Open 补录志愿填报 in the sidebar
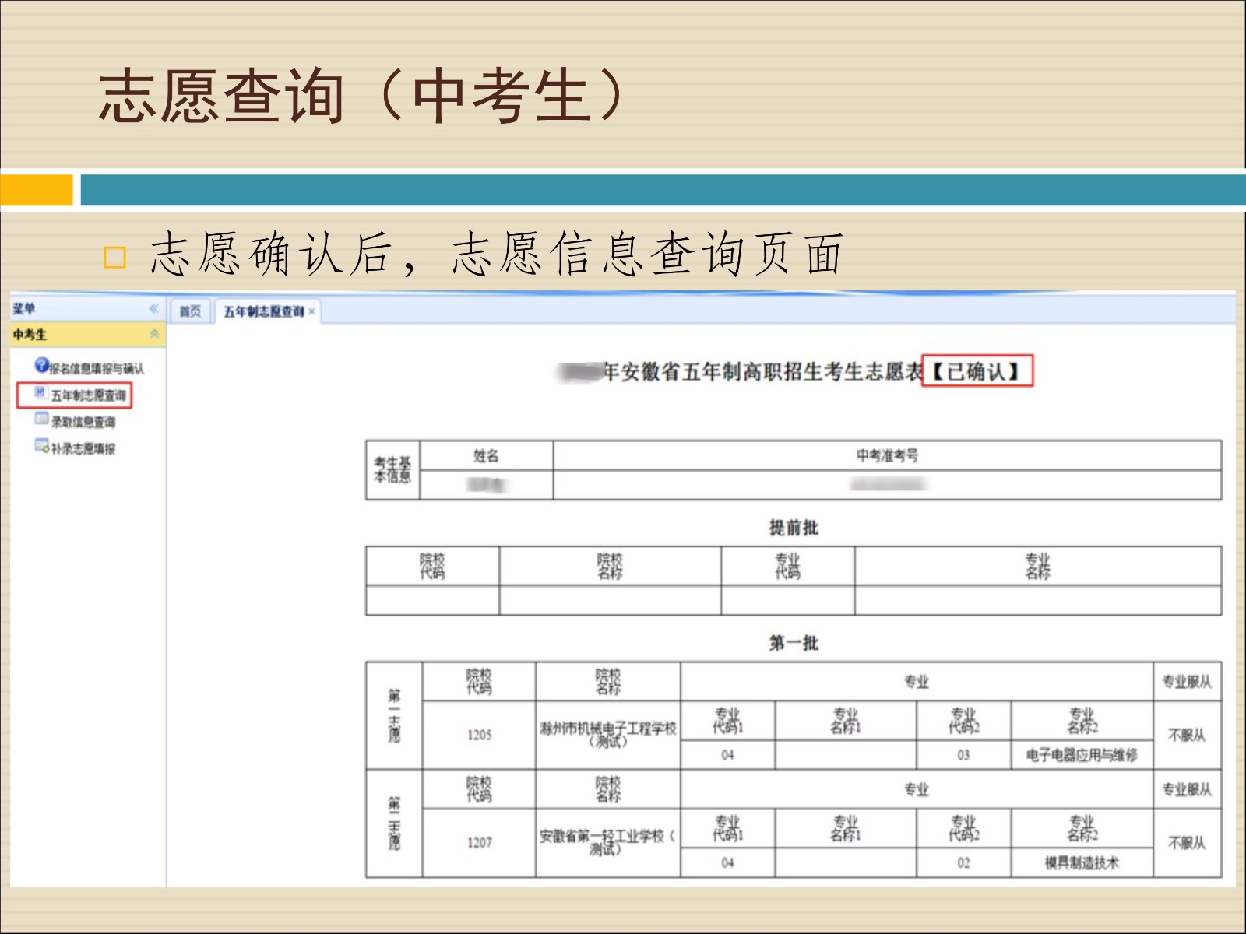Screen dimensions: 1246x934 [83, 449]
